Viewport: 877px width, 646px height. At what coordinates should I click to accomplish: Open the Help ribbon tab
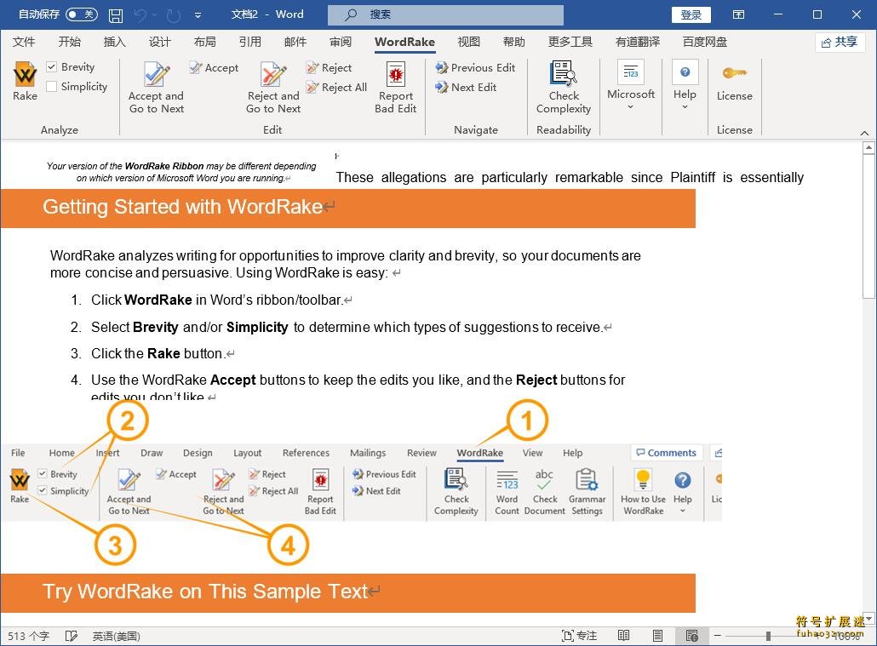click(514, 42)
